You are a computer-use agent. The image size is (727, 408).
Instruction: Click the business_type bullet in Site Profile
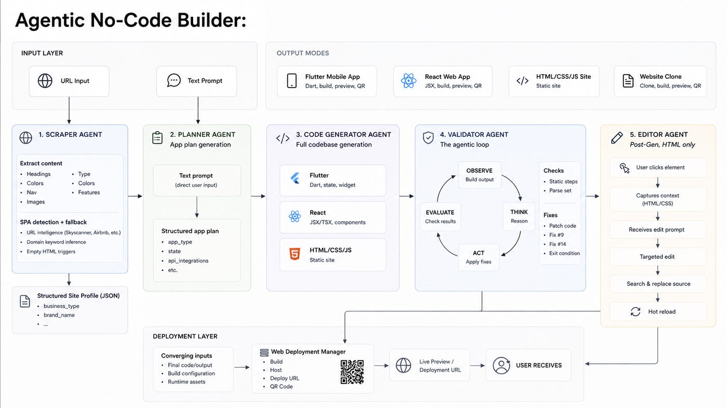(61, 306)
